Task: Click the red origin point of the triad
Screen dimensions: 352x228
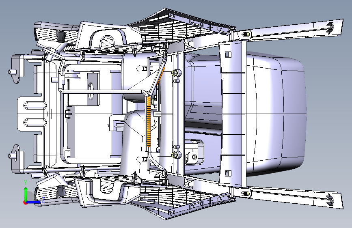Action: click(x=25, y=202)
